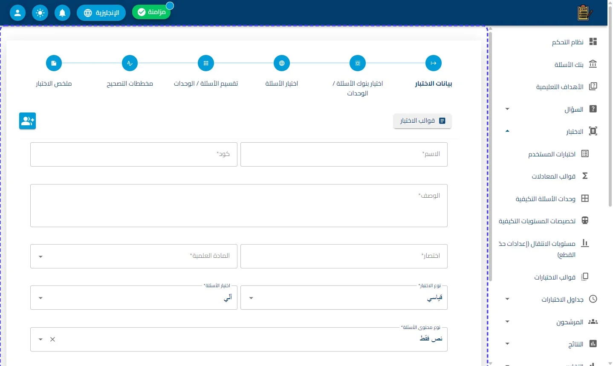Go to the بيانات الاختبار step circle
This screenshot has height=366, width=613.
[x=434, y=63]
